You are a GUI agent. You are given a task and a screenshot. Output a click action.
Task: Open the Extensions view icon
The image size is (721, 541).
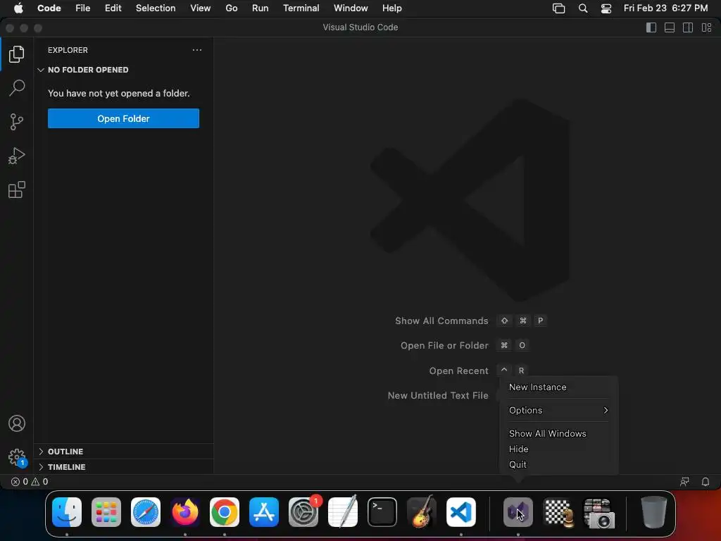[17, 189]
